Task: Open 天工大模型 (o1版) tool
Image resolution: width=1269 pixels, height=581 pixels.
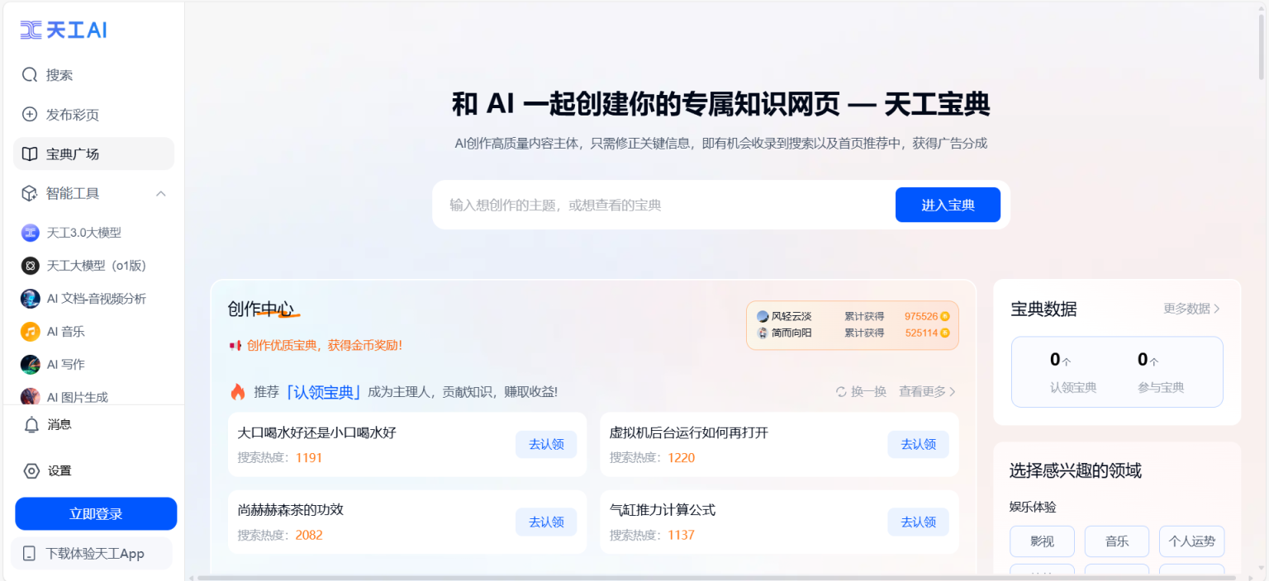Action: point(95,266)
